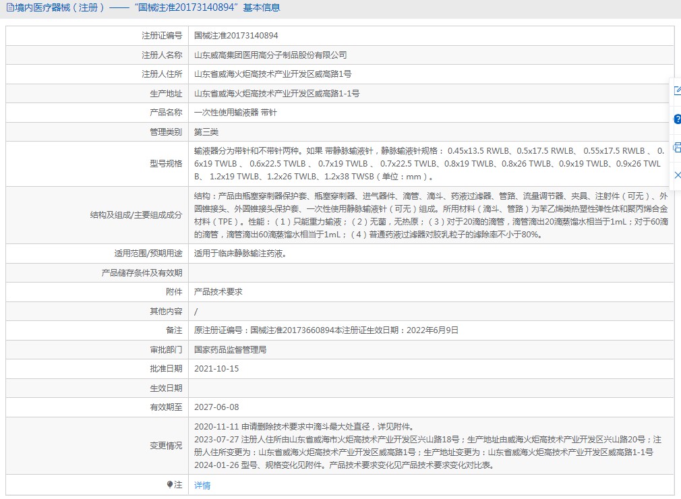Click registrant address 山东省威海火炬高技术产业开发区威高路1号
Viewport: 681px width, 499px height.
click(x=273, y=74)
